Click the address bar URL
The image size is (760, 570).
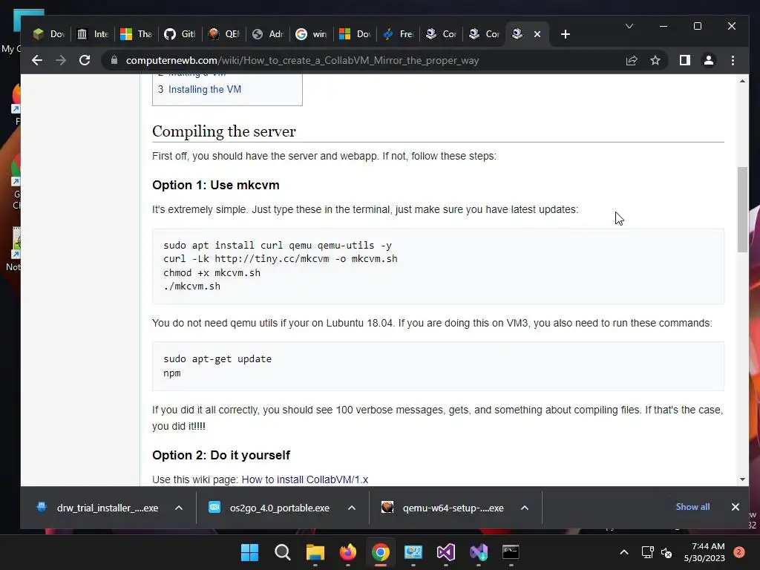coord(303,61)
